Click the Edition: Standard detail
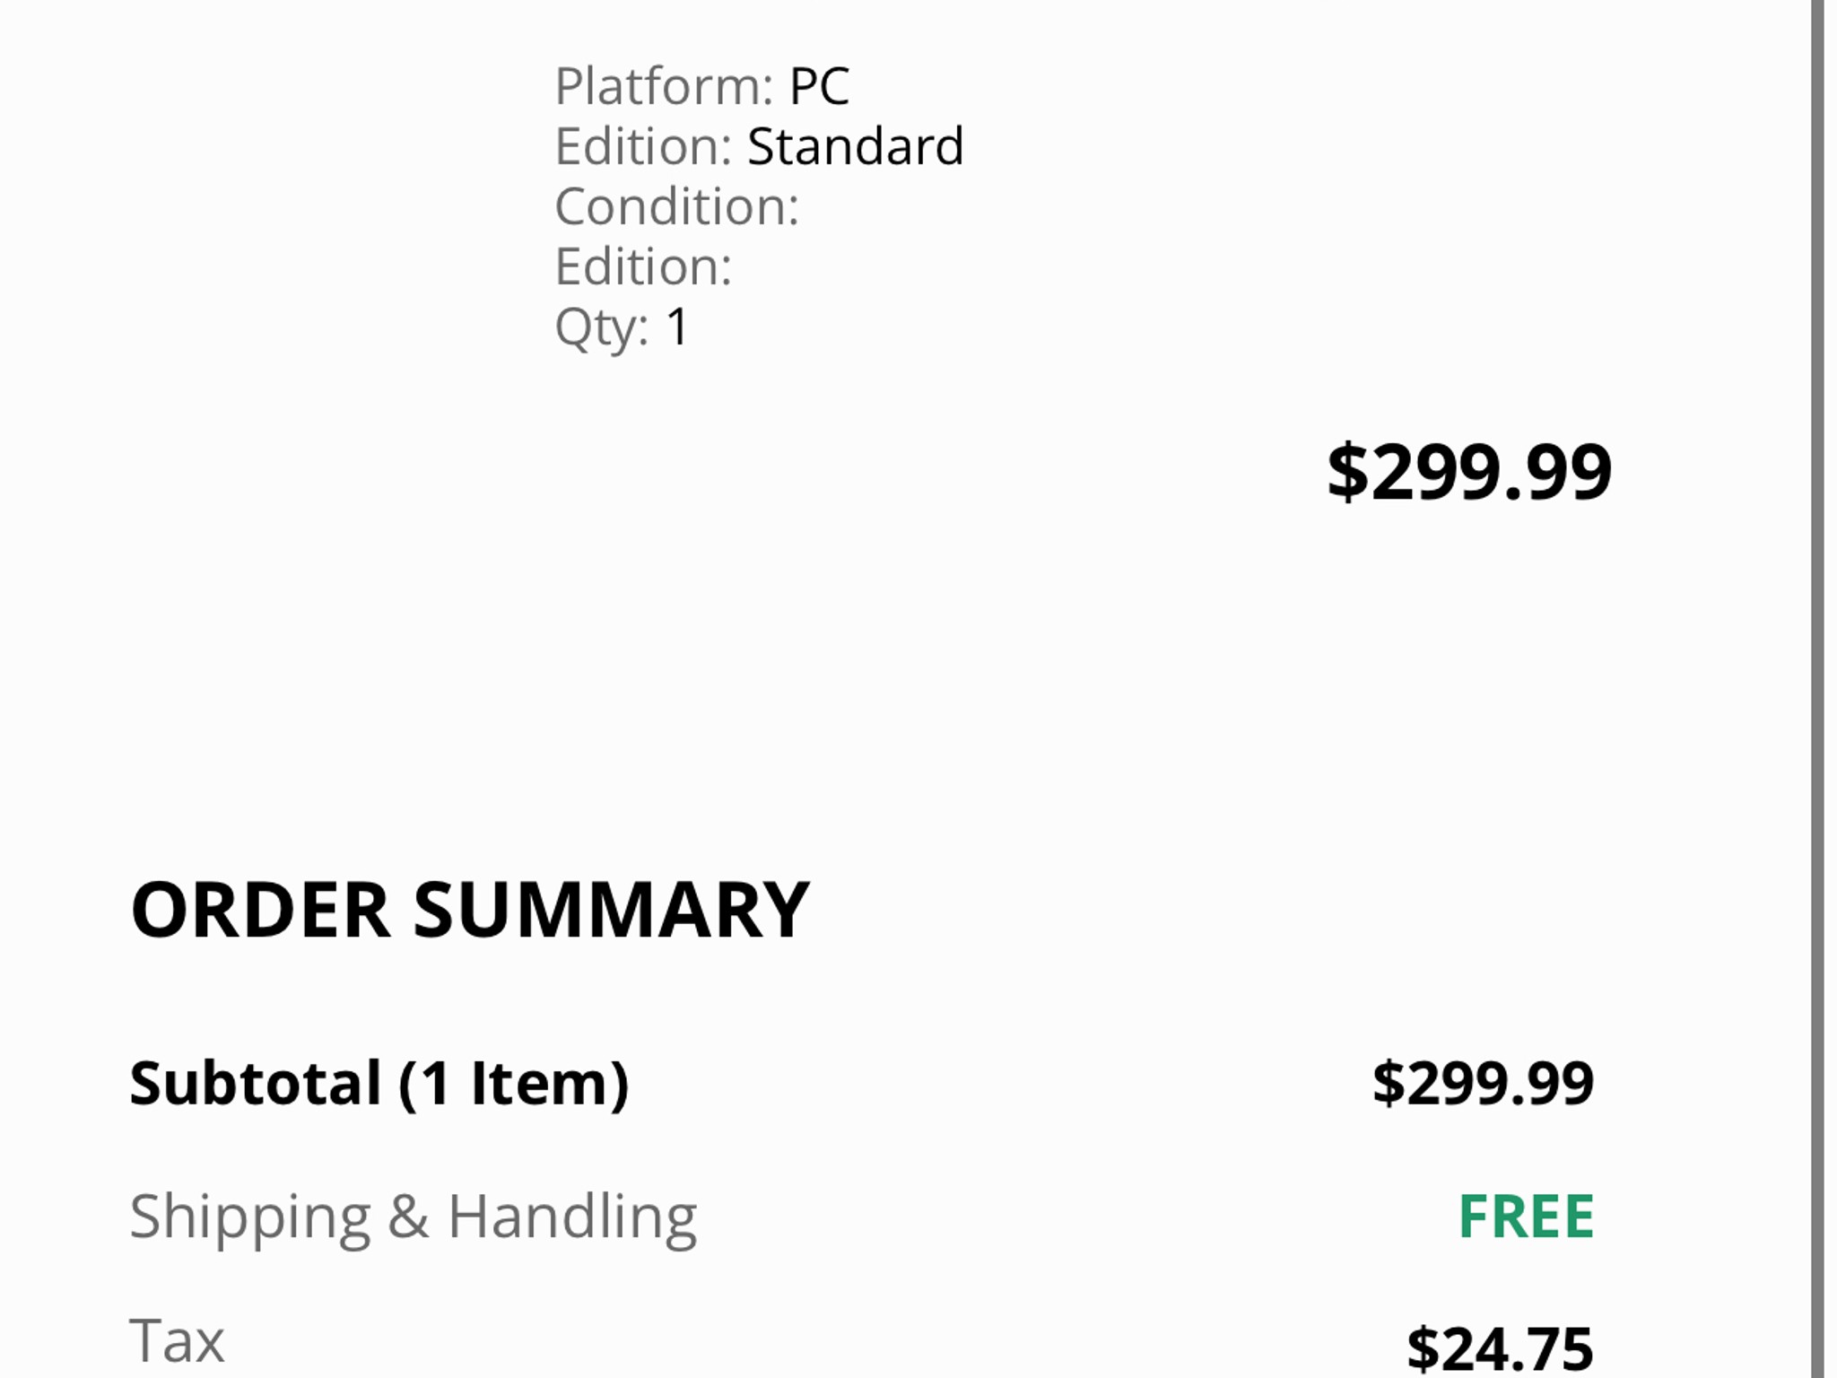 (760, 146)
